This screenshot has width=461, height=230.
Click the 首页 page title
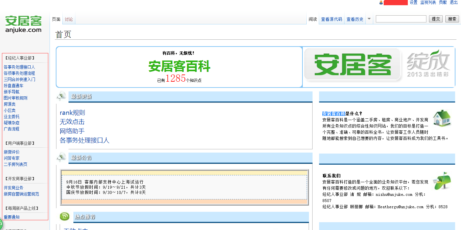[x=63, y=34]
